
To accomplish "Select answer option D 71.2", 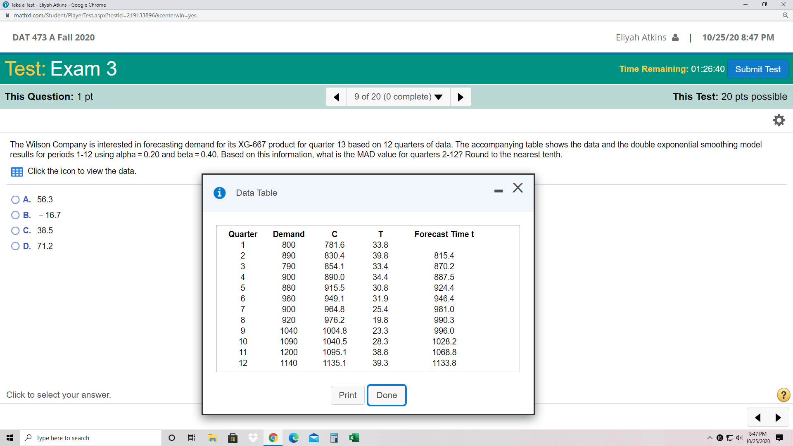I will click(x=15, y=246).
